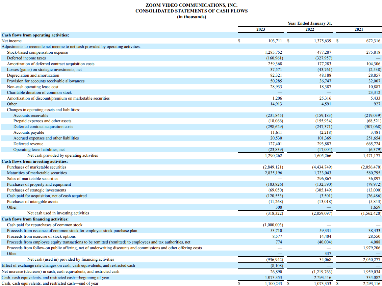Viewport: 382px width, 286px height.
Task: Select 'CONSOLIDATED STATEMENTS OF CASH FLOWS' heading
Action: pos(192,11)
